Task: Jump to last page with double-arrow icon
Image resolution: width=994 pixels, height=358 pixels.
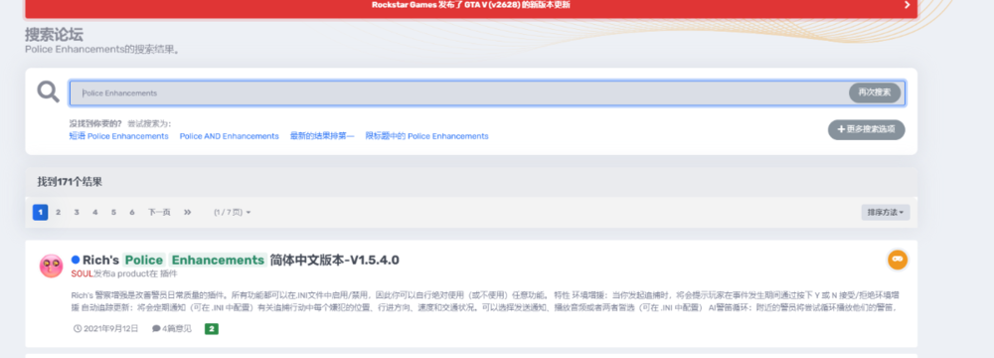Action: [188, 212]
